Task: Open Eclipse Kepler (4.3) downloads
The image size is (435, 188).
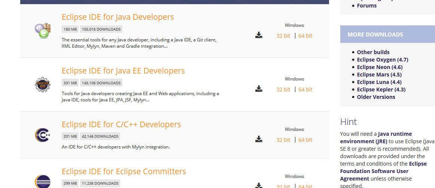Action: click(381, 90)
